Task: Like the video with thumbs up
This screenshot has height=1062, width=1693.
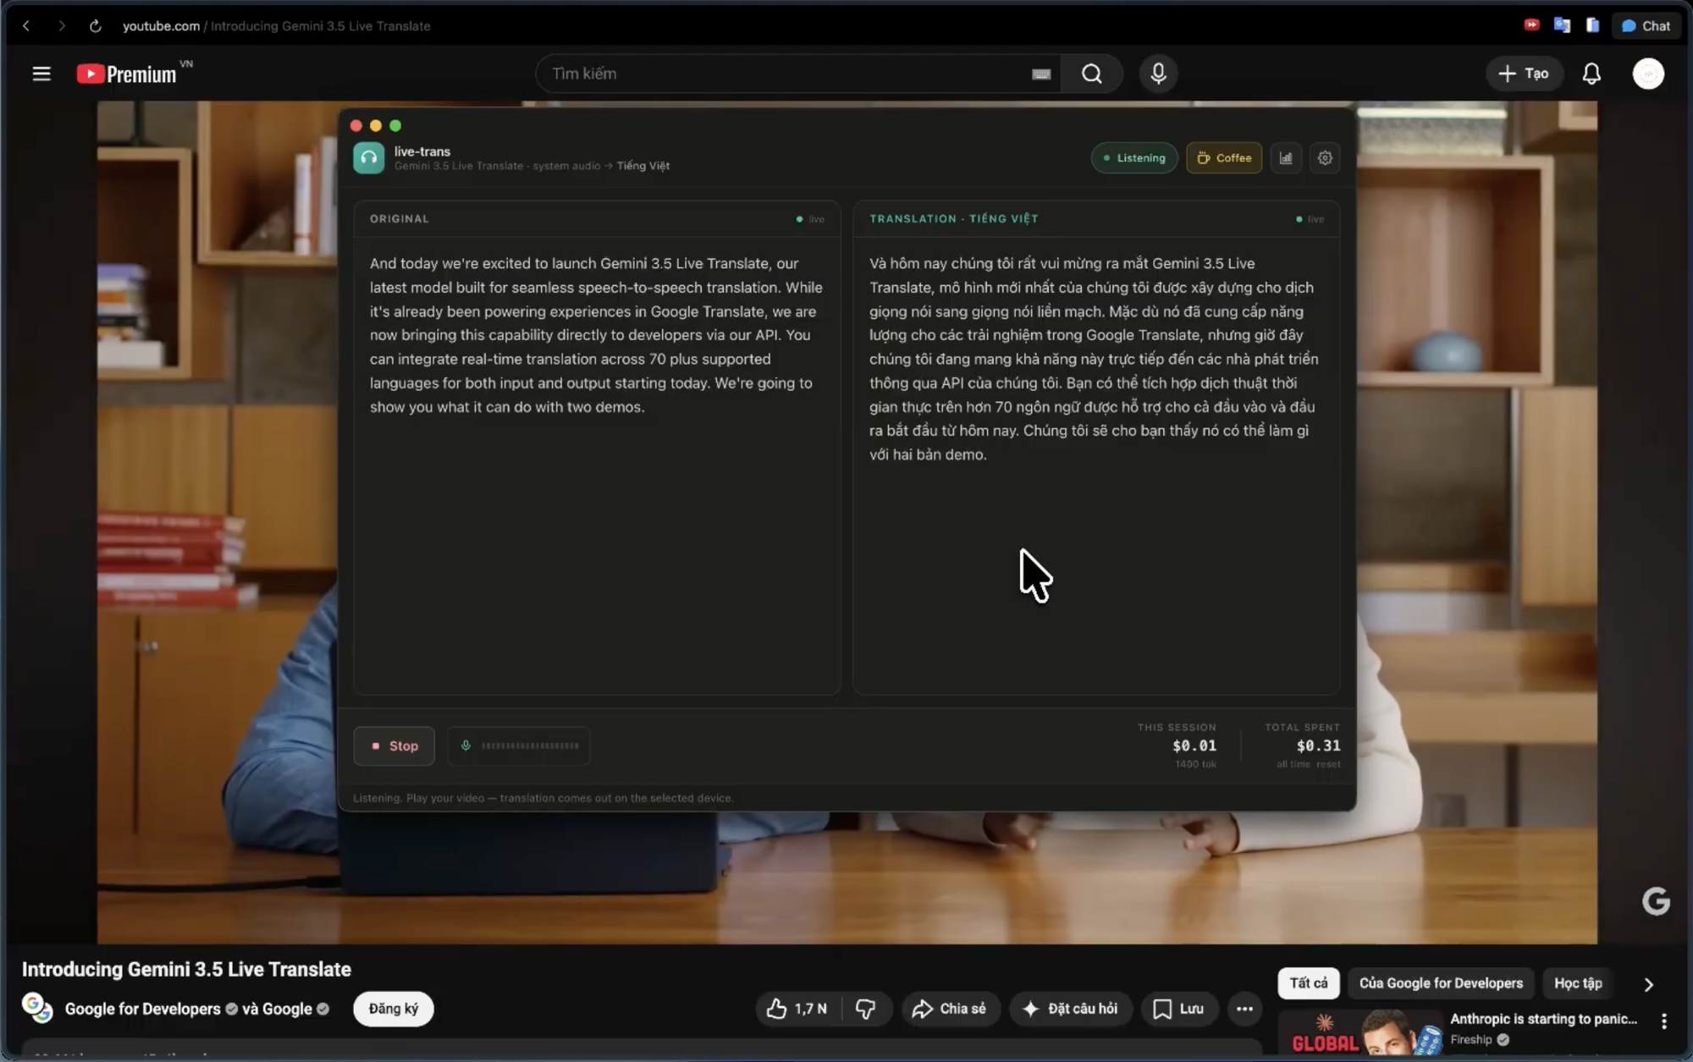Action: [797, 1009]
